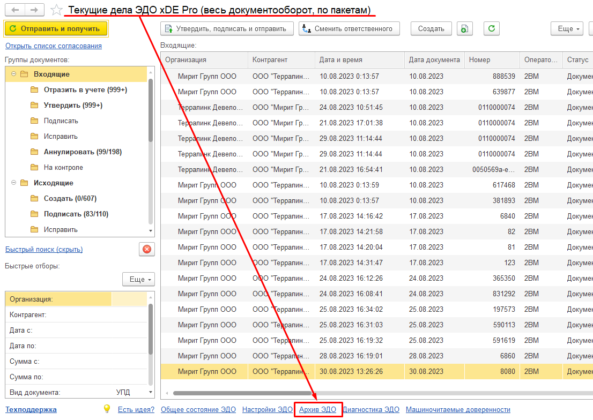Screen dimensions: 593x420
Task: Open Машиночитаемые доверенности link
Action: 458,409
